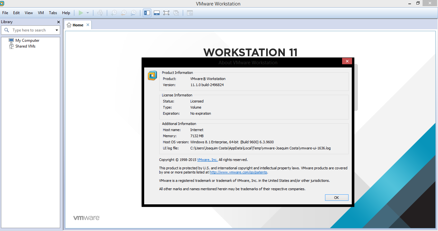Toggle the Library sidebar visibility button

147,13
